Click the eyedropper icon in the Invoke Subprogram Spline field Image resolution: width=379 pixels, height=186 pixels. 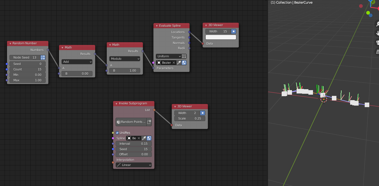(x=144, y=138)
